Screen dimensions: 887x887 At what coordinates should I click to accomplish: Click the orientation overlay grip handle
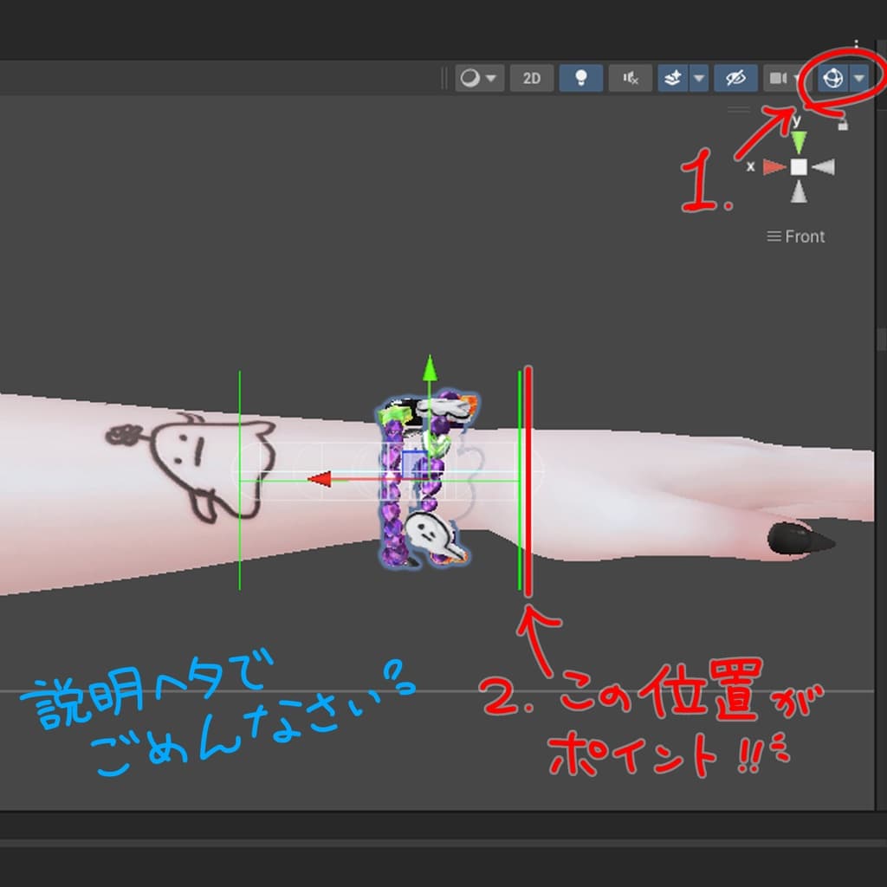pyautogui.click(x=739, y=108)
